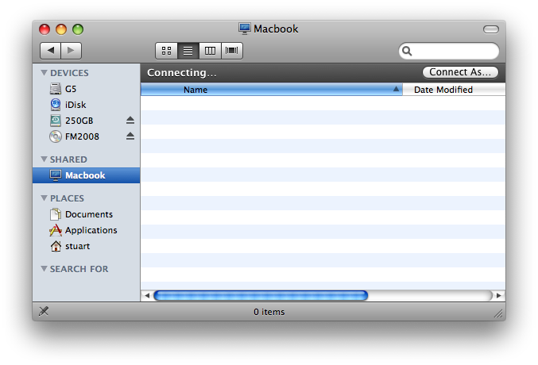
Task: Open the stuart home folder
Action: 77,246
